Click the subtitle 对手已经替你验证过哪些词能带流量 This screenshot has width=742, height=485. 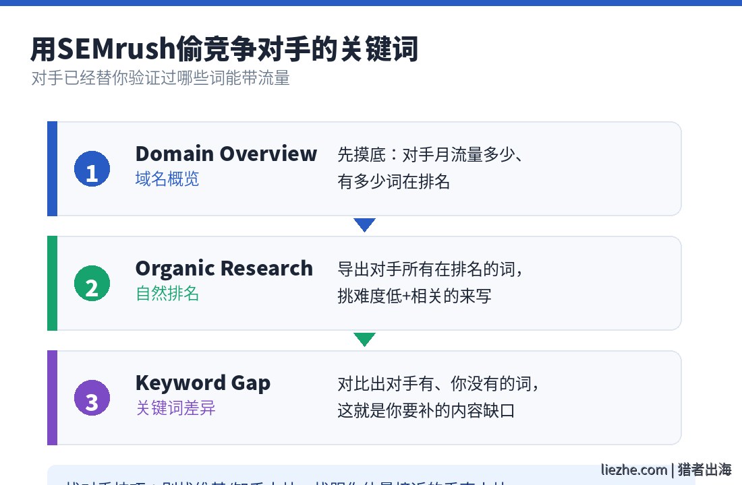click(x=161, y=78)
